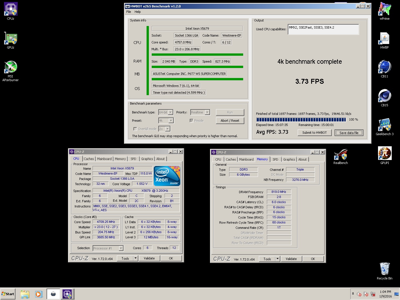Toggle the Pmode checkbox

tap(191, 121)
